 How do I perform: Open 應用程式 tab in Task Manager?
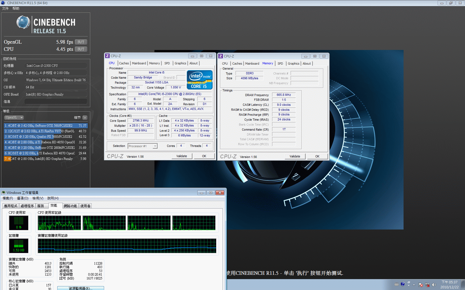[11, 206]
